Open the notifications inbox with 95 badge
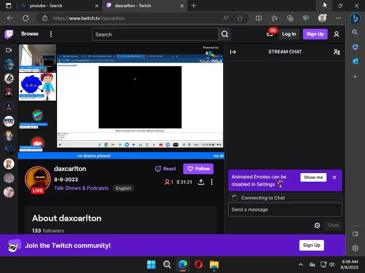This screenshot has width=365, height=273. click(x=270, y=34)
